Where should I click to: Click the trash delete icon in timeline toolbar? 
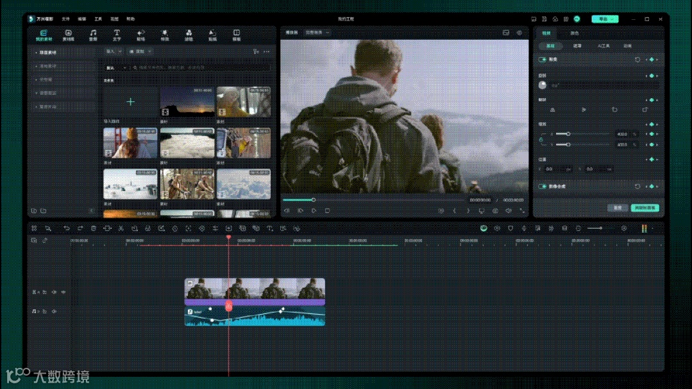[x=94, y=228]
